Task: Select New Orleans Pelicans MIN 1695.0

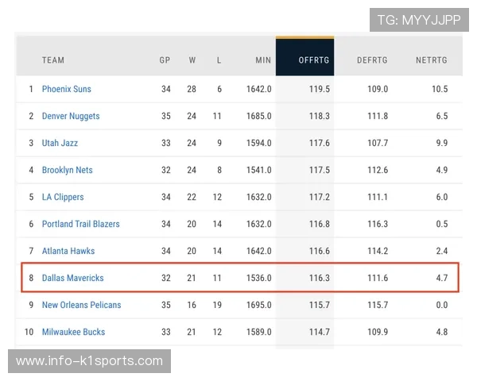Action: 259,305
